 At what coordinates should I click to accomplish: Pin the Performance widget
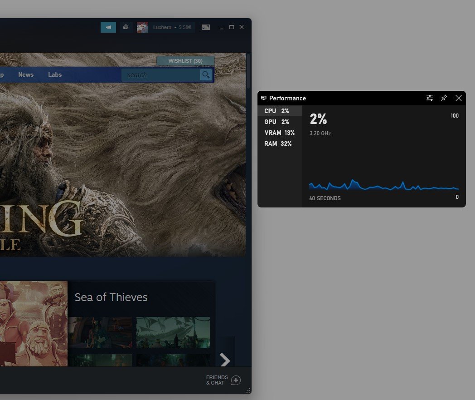pos(444,98)
